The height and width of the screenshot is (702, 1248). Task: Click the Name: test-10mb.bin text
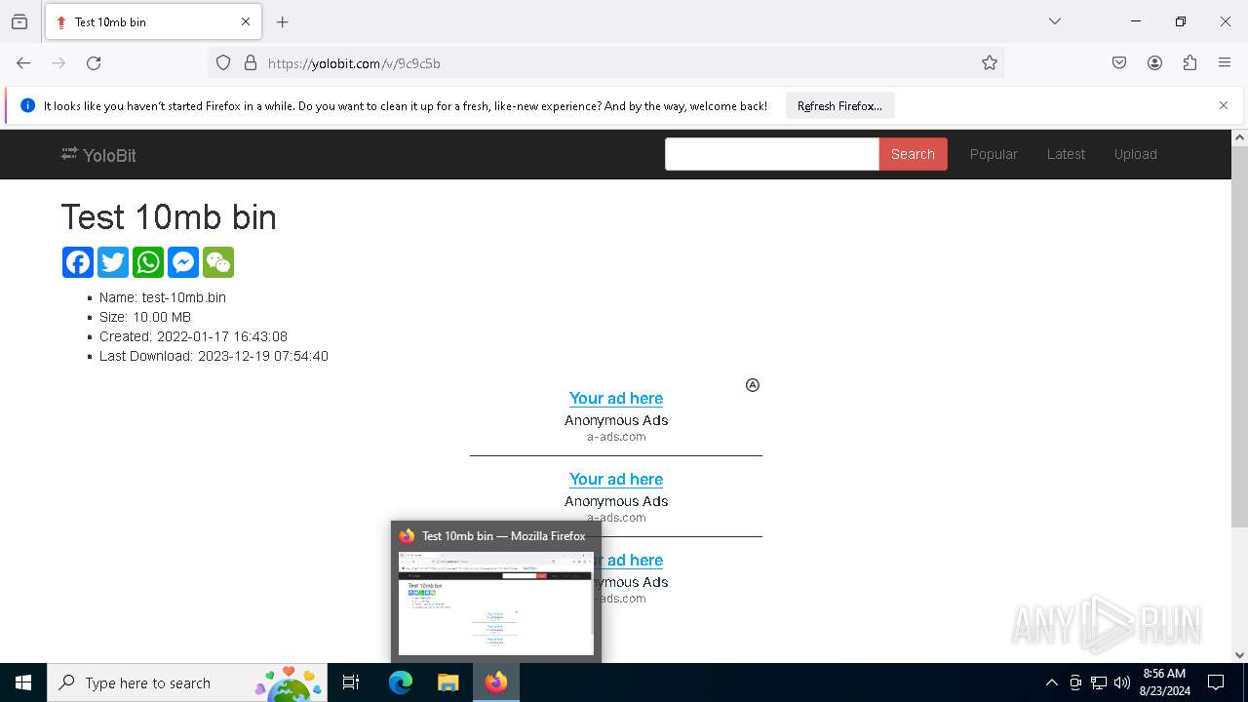click(x=163, y=297)
